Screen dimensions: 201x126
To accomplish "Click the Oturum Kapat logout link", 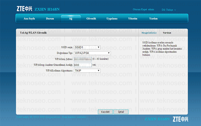I will [140, 9].
